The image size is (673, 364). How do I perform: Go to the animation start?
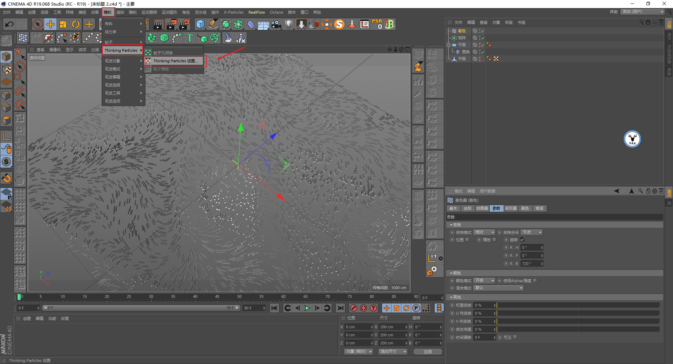(x=274, y=308)
